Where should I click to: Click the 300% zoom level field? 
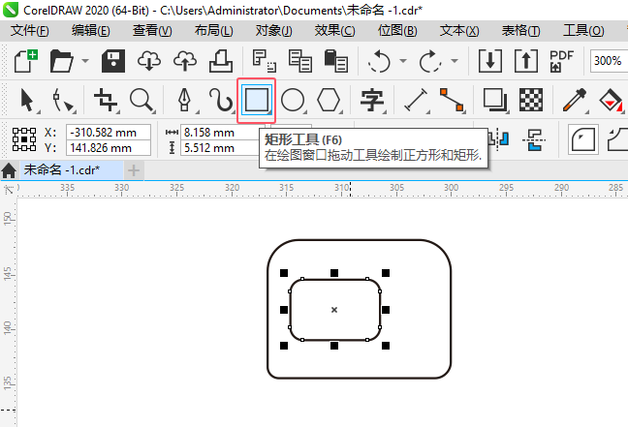[609, 61]
